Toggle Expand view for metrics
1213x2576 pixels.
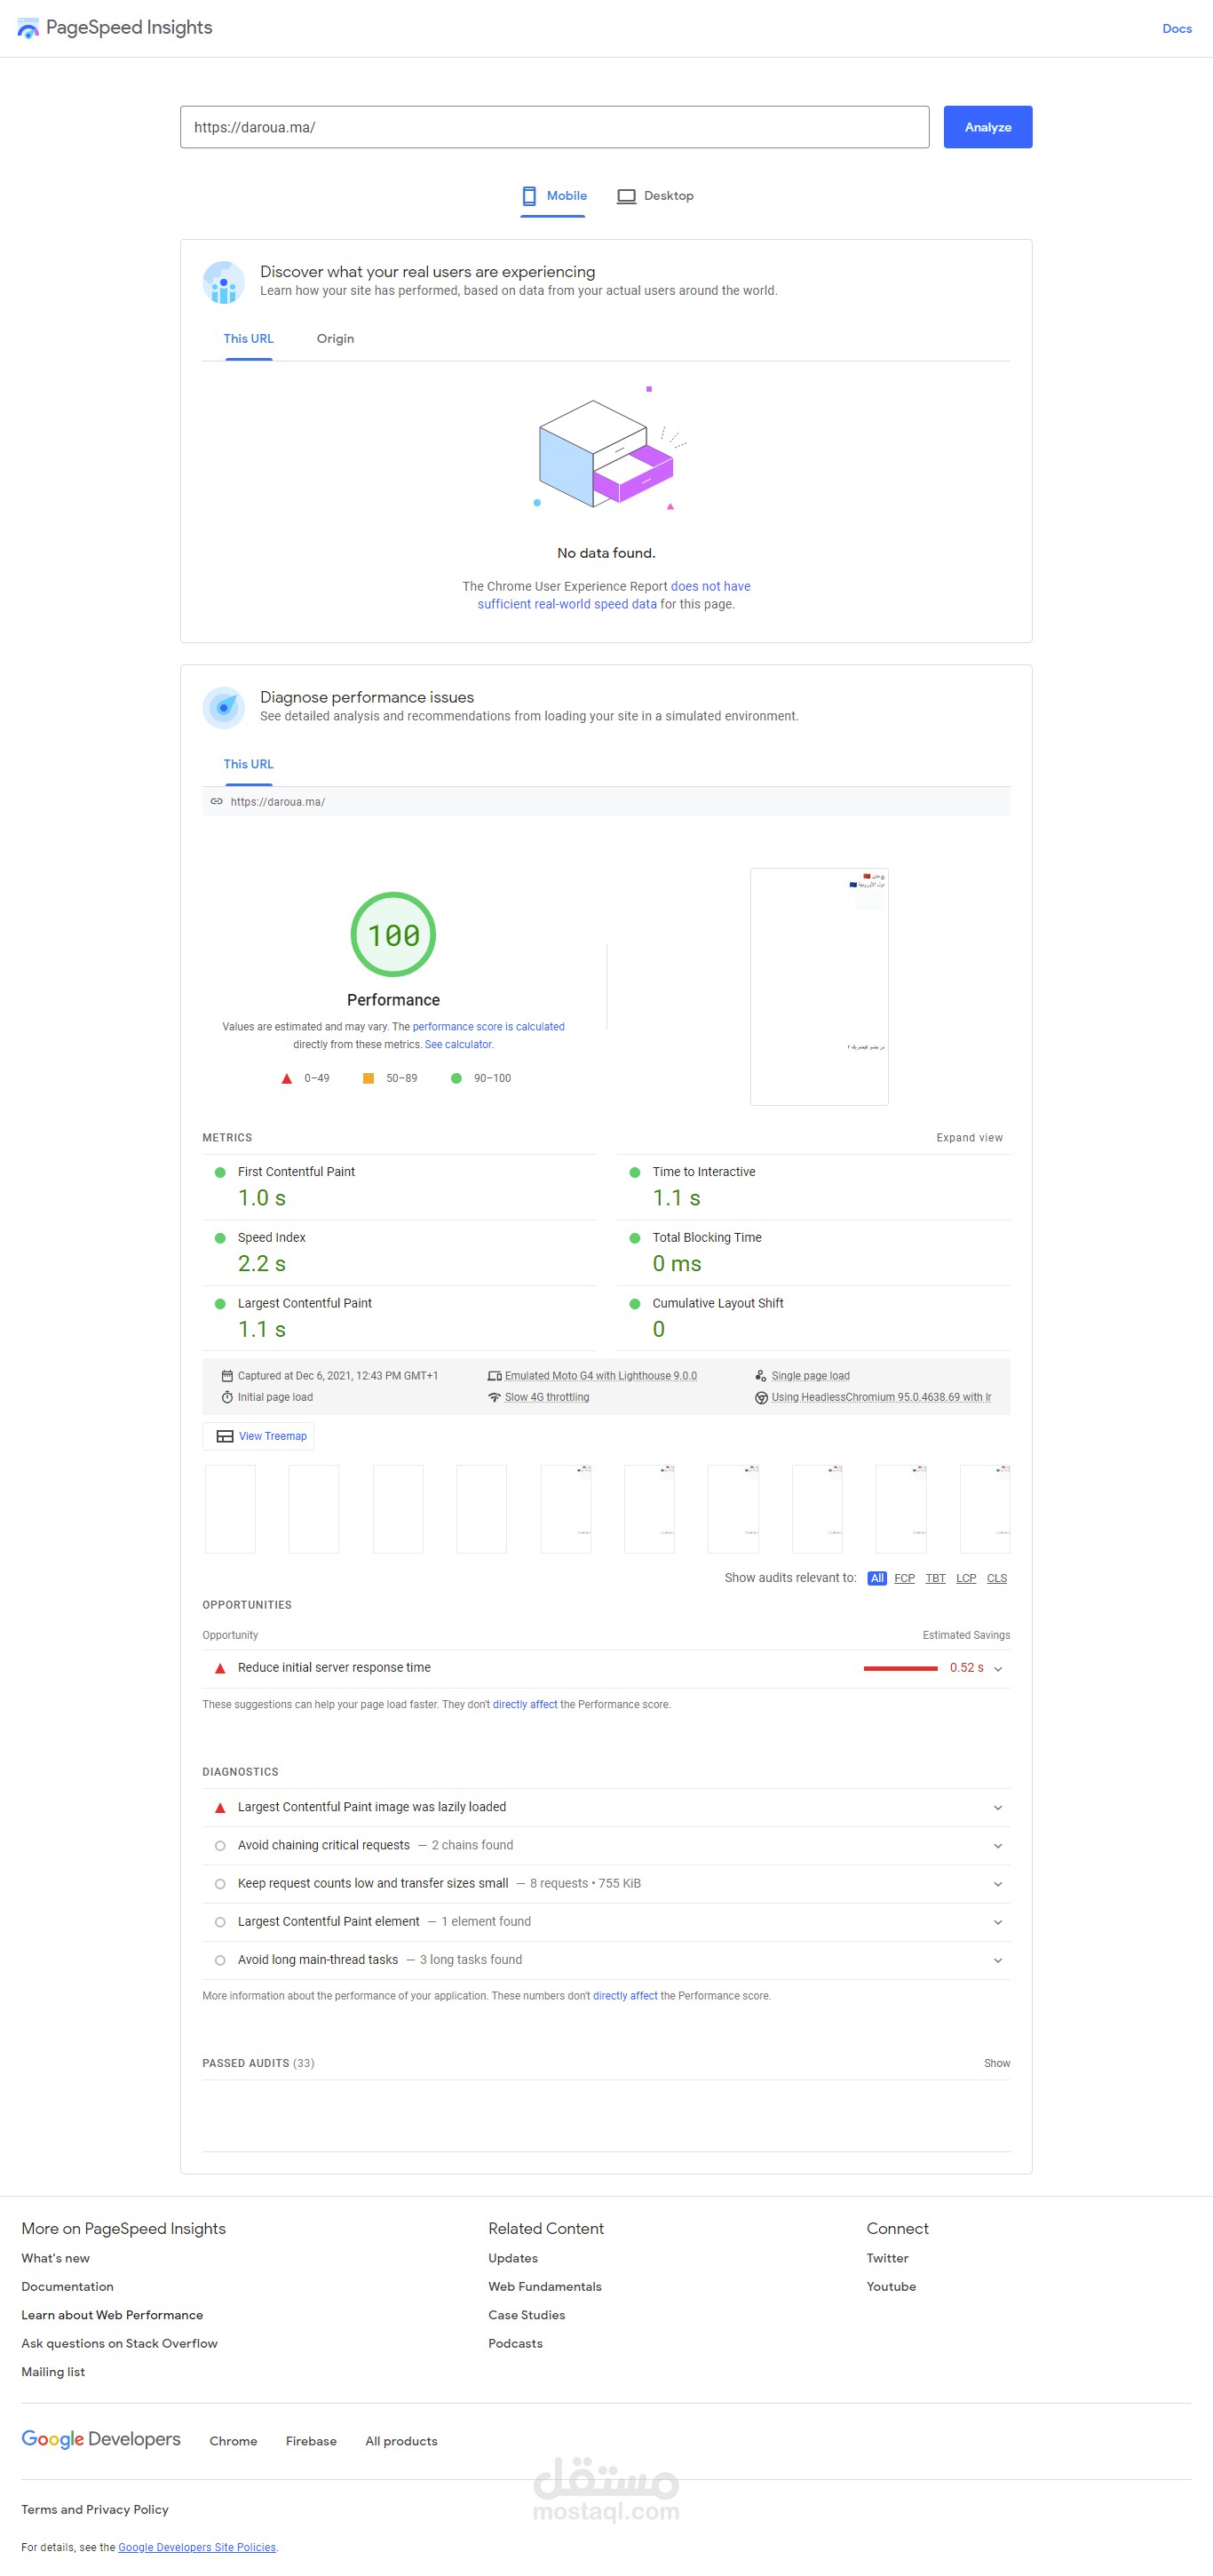969,1137
